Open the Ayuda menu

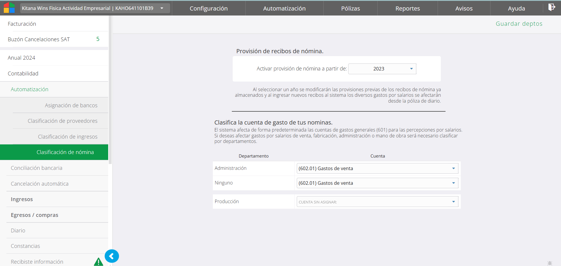click(516, 8)
